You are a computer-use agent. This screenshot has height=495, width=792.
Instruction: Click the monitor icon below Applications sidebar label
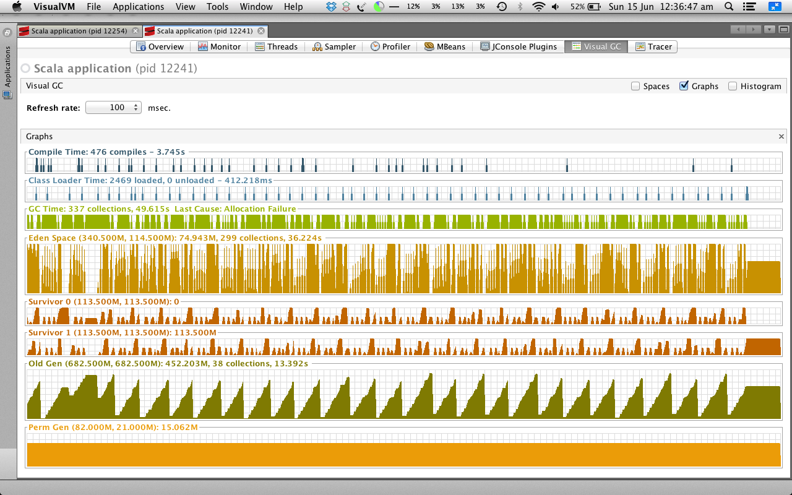coord(7,95)
